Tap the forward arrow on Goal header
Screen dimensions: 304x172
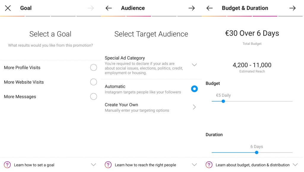(x=91, y=8)
